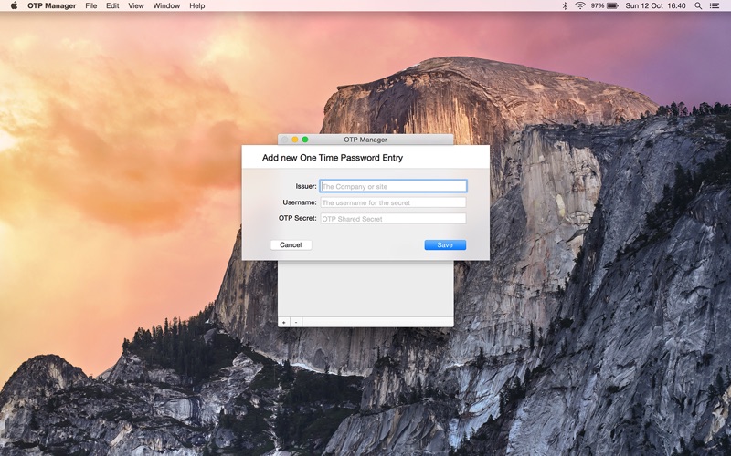The height and width of the screenshot is (456, 731).
Task: Click the Issuer label
Action: (306, 186)
